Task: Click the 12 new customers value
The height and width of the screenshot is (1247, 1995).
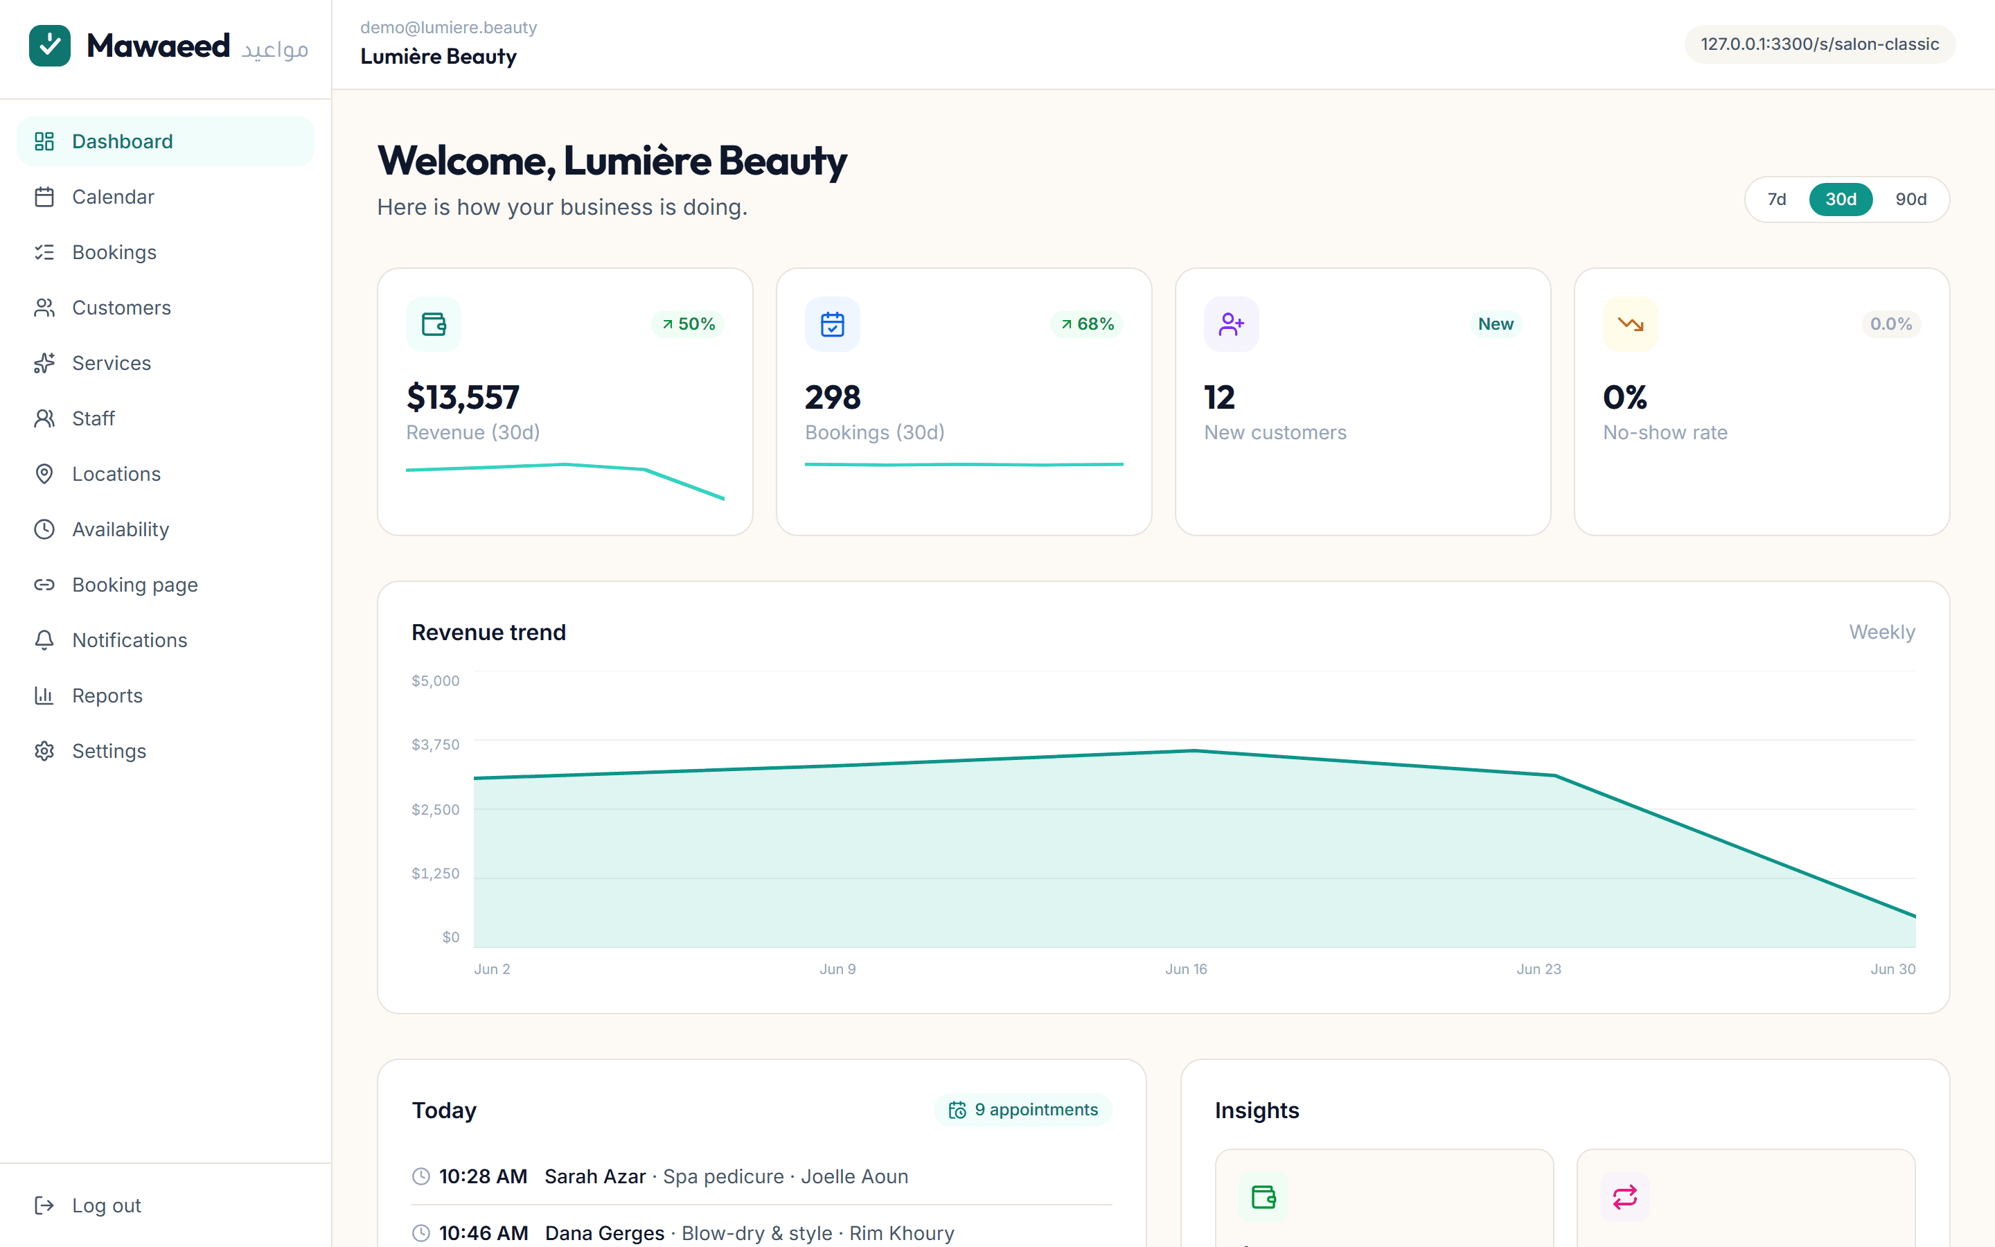Action: click(x=1219, y=398)
